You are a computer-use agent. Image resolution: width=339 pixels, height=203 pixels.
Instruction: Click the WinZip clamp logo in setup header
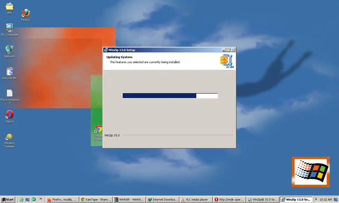227,61
